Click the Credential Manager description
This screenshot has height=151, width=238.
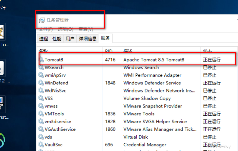click(x=145, y=145)
